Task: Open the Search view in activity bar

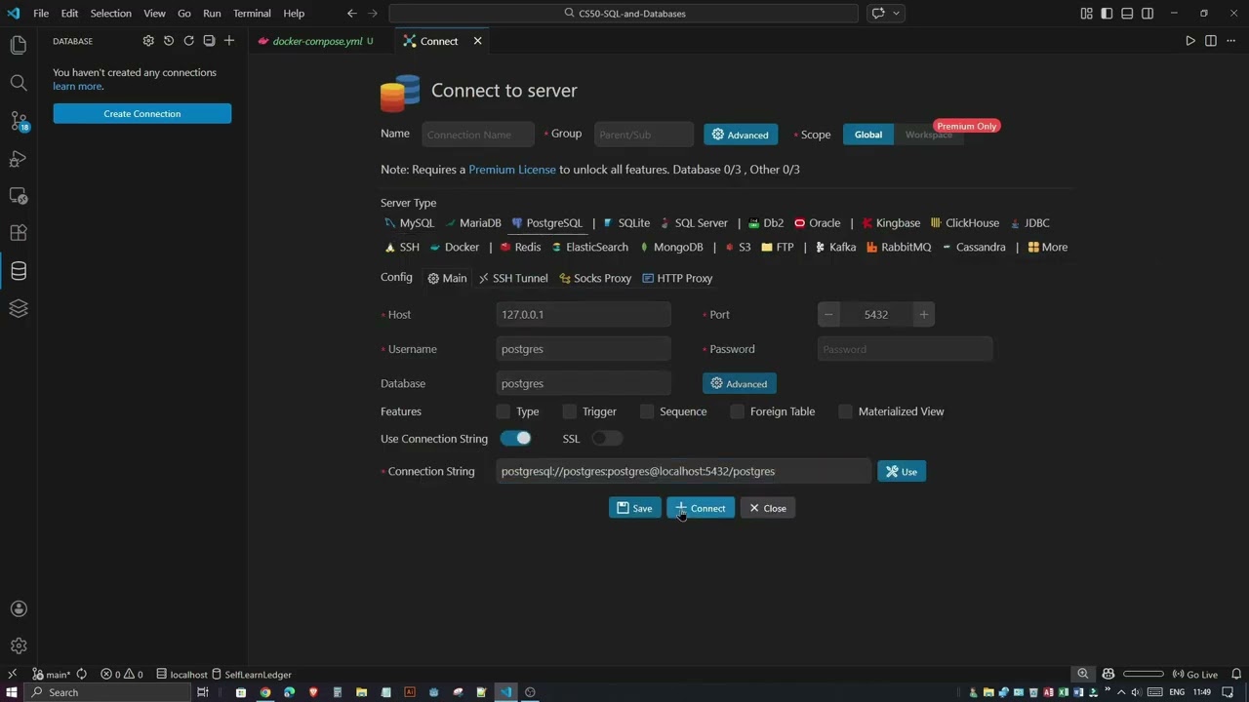Action: [x=18, y=83]
